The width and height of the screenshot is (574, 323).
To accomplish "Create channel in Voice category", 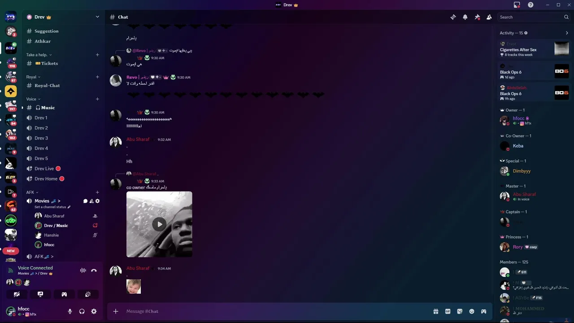I will (97, 99).
